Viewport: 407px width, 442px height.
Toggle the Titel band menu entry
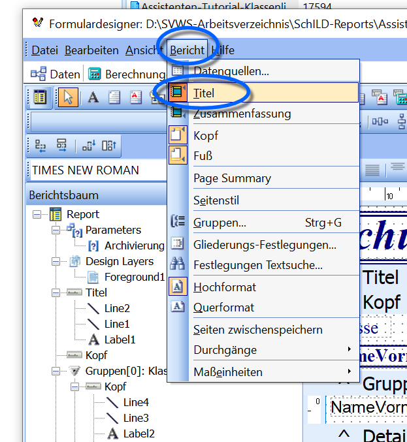tap(263, 93)
